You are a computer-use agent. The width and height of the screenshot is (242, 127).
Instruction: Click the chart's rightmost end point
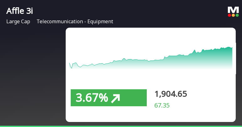232,47
